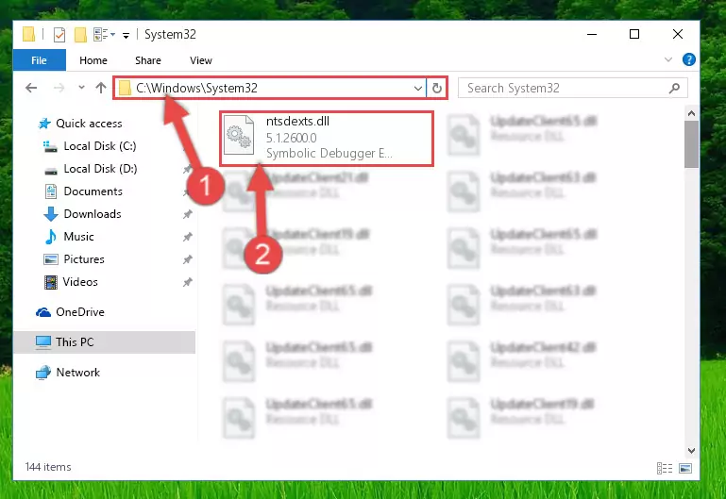Refresh the System32 folder
Viewport: 726px width, 499px height.
[x=436, y=88]
